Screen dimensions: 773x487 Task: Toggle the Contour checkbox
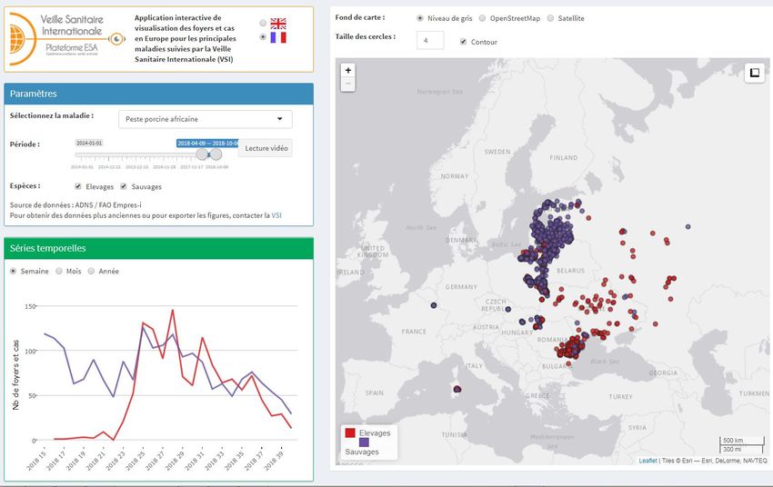(464, 42)
